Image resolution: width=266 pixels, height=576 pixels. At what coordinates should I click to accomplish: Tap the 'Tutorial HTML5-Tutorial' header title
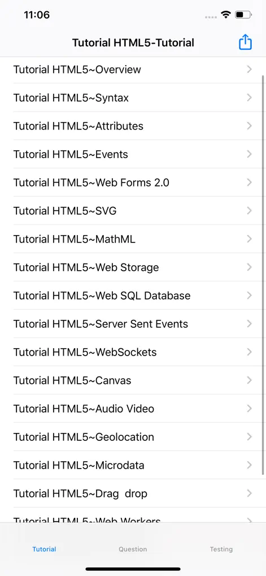[x=133, y=42]
